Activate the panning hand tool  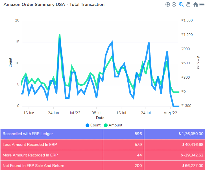188,5
